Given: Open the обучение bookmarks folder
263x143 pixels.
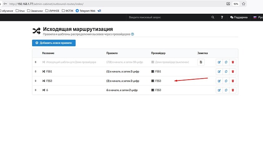Looking at the screenshot, I should coord(6,11).
